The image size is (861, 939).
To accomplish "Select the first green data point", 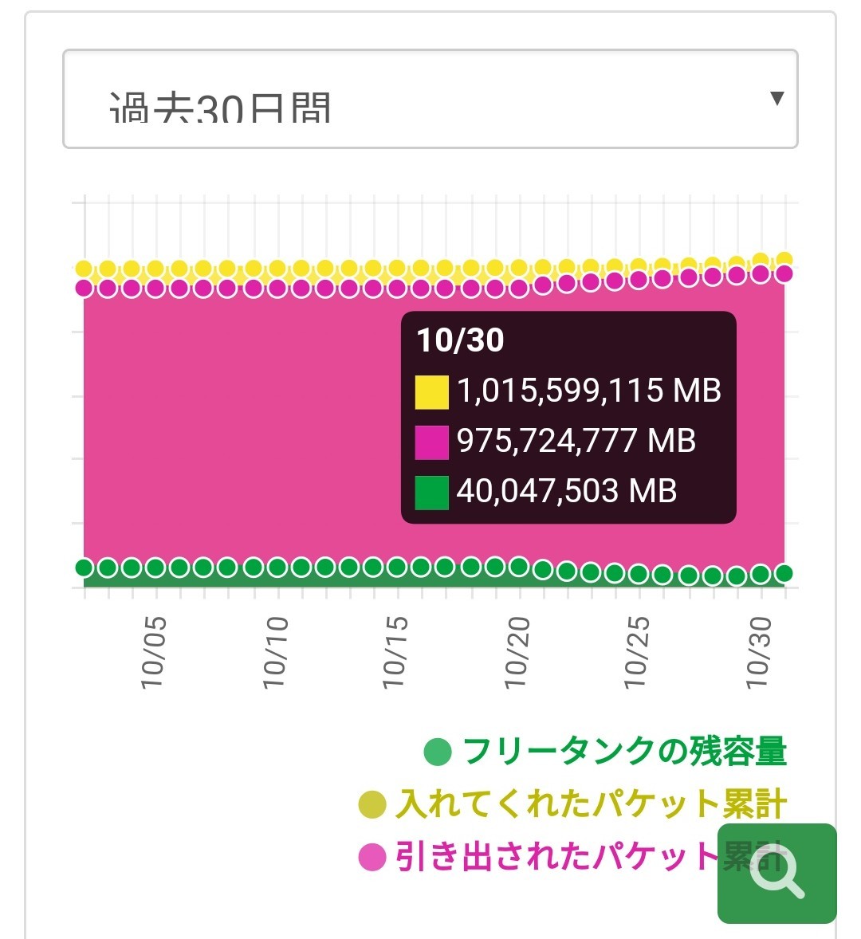I will [85, 567].
